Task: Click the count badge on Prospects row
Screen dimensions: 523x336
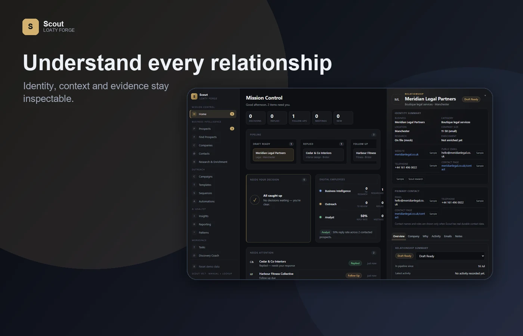Action: (232, 129)
